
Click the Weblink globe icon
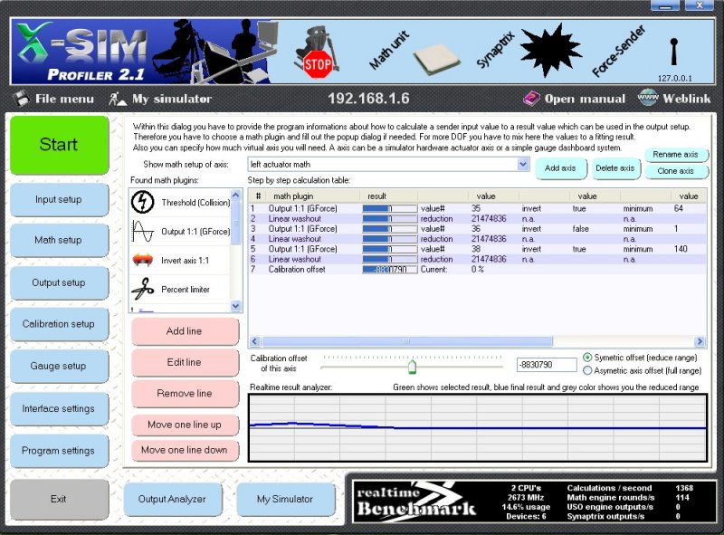tap(647, 98)
